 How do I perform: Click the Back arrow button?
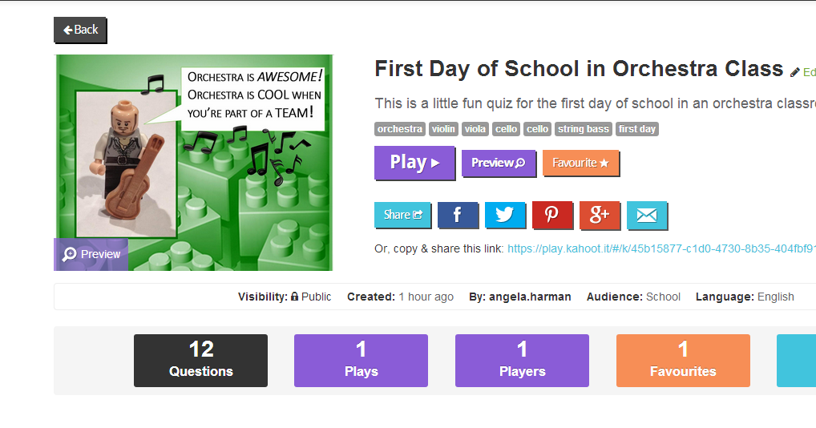click(x=80, y=30)
